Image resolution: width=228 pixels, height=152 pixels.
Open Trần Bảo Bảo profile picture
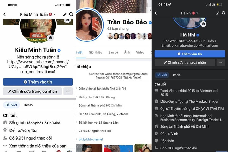(89, 25)
